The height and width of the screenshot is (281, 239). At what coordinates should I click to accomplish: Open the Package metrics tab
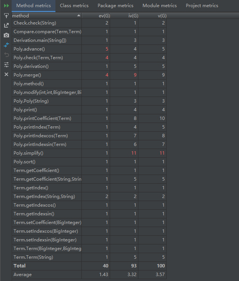click(115, 6)
